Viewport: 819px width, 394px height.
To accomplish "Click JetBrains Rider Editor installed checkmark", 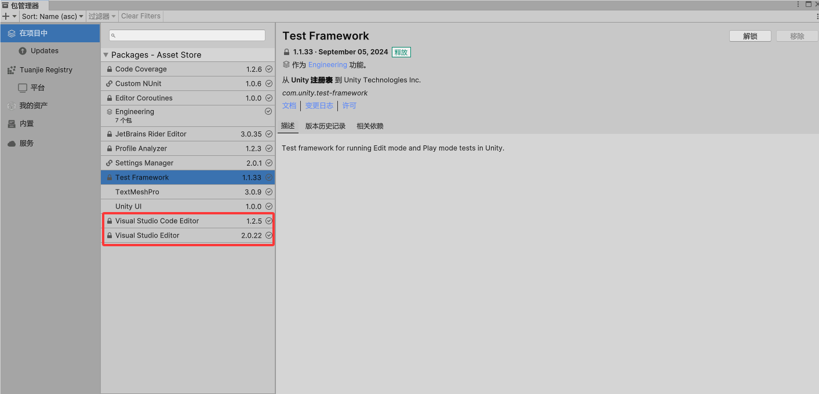I will coord(269,134).
